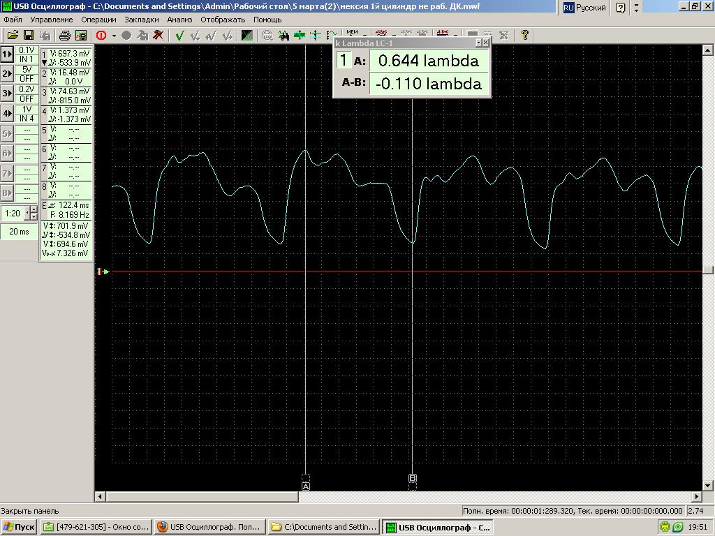Click the dotted grid display icon
715x536 pixels.
coord(488,35)
